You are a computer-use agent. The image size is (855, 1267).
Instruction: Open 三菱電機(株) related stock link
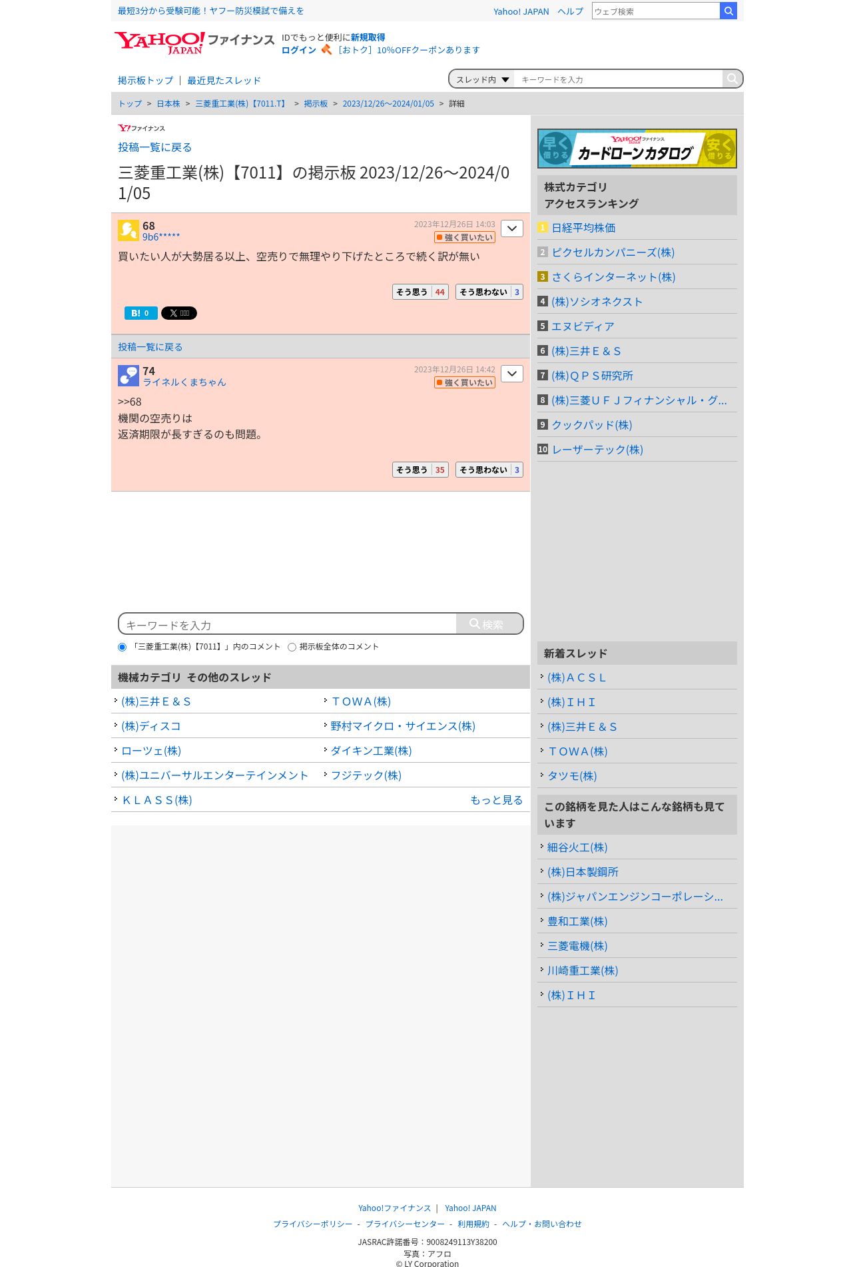(x=577, y=946)
